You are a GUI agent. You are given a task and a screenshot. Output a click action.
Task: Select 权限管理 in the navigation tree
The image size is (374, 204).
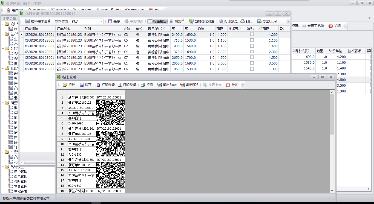tap(21, 182)
